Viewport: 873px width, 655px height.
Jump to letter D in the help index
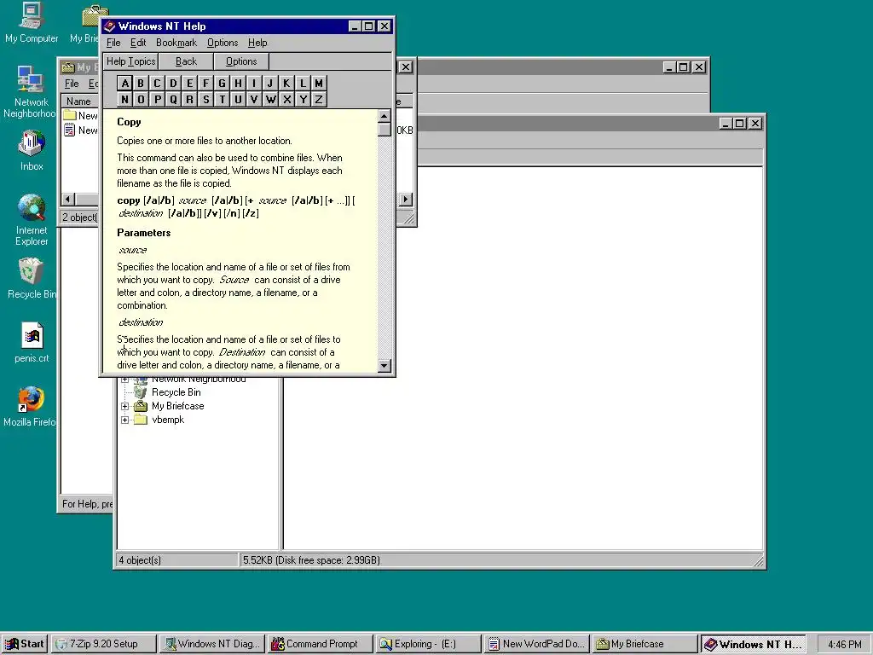point(173,83)
